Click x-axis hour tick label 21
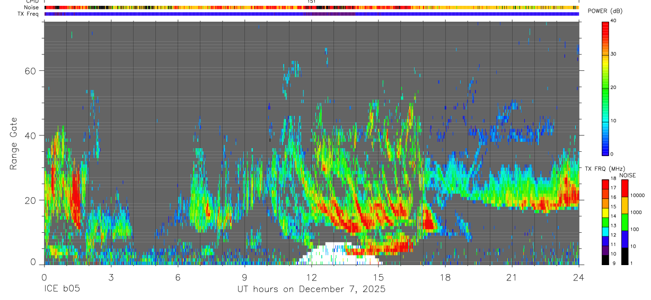This screenshot has height=300, width=651. point(512,277)
